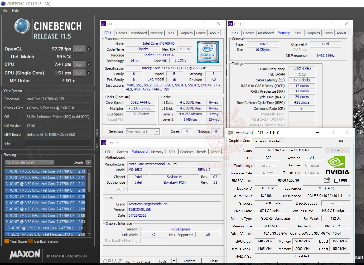The width and height of the screenshot is (364, 265).
Task: Toggle the OpenGL test checkbox
Action: 89,49
